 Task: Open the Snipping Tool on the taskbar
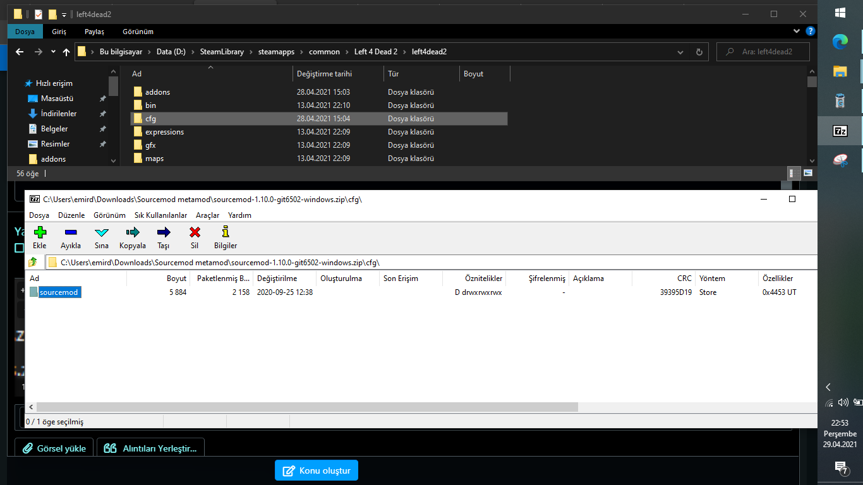pyautogui.click(x=840, y=160)
